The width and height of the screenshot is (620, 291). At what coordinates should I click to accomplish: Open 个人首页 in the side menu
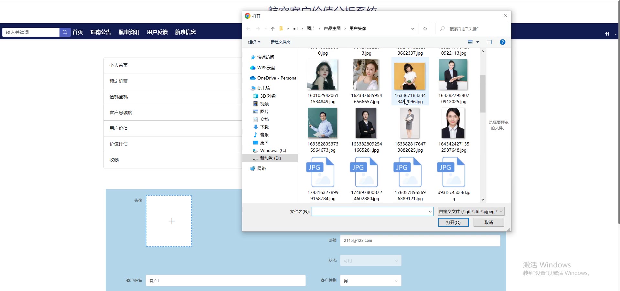[x=173, y=65]
